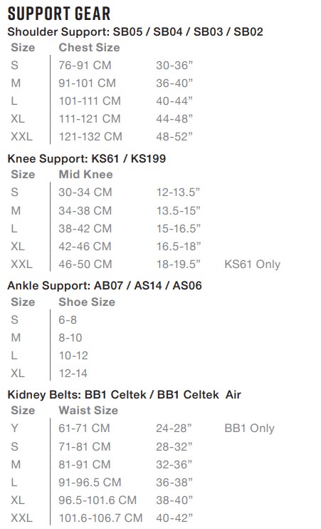
Task: Select the 91-96.5 CM waist value
Action: coord(90,483)
